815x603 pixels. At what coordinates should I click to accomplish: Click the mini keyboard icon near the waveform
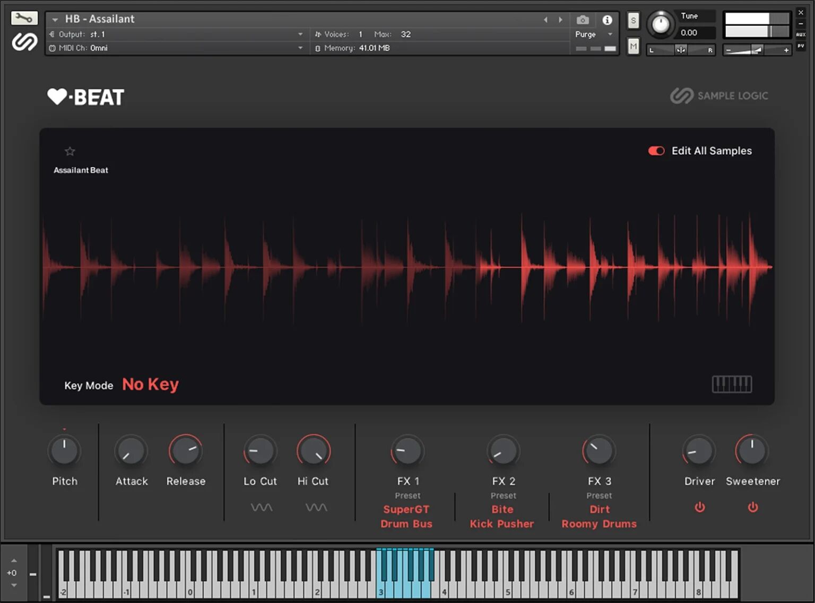point(732,384)
